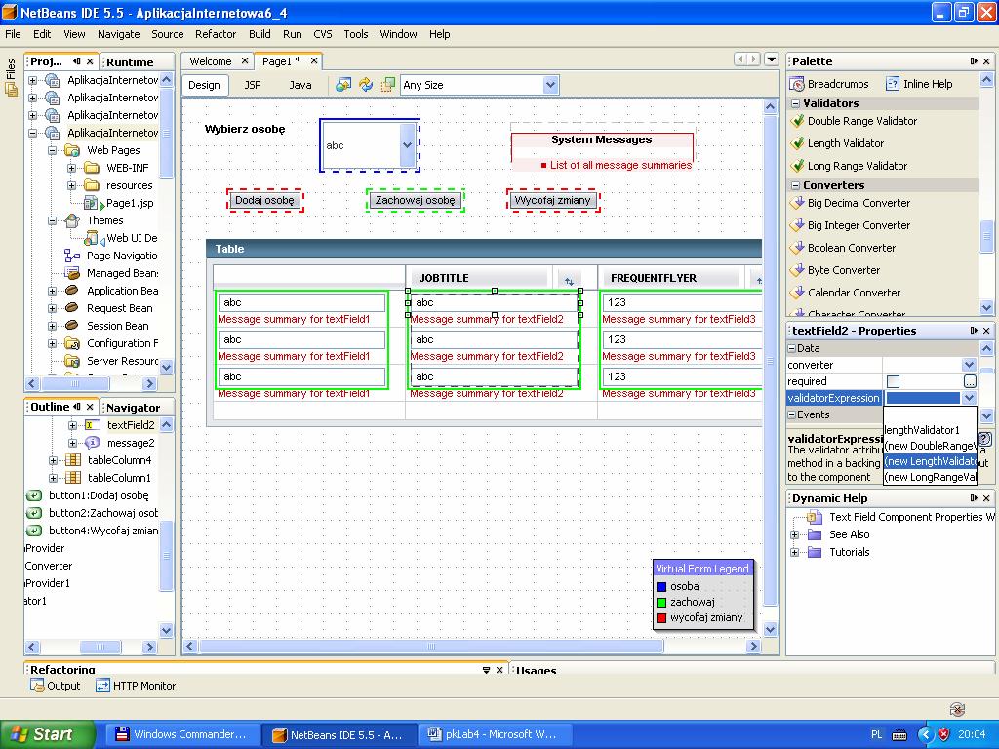Open Output window button
This screenshot has height=749, width=999.
point(56,686)
